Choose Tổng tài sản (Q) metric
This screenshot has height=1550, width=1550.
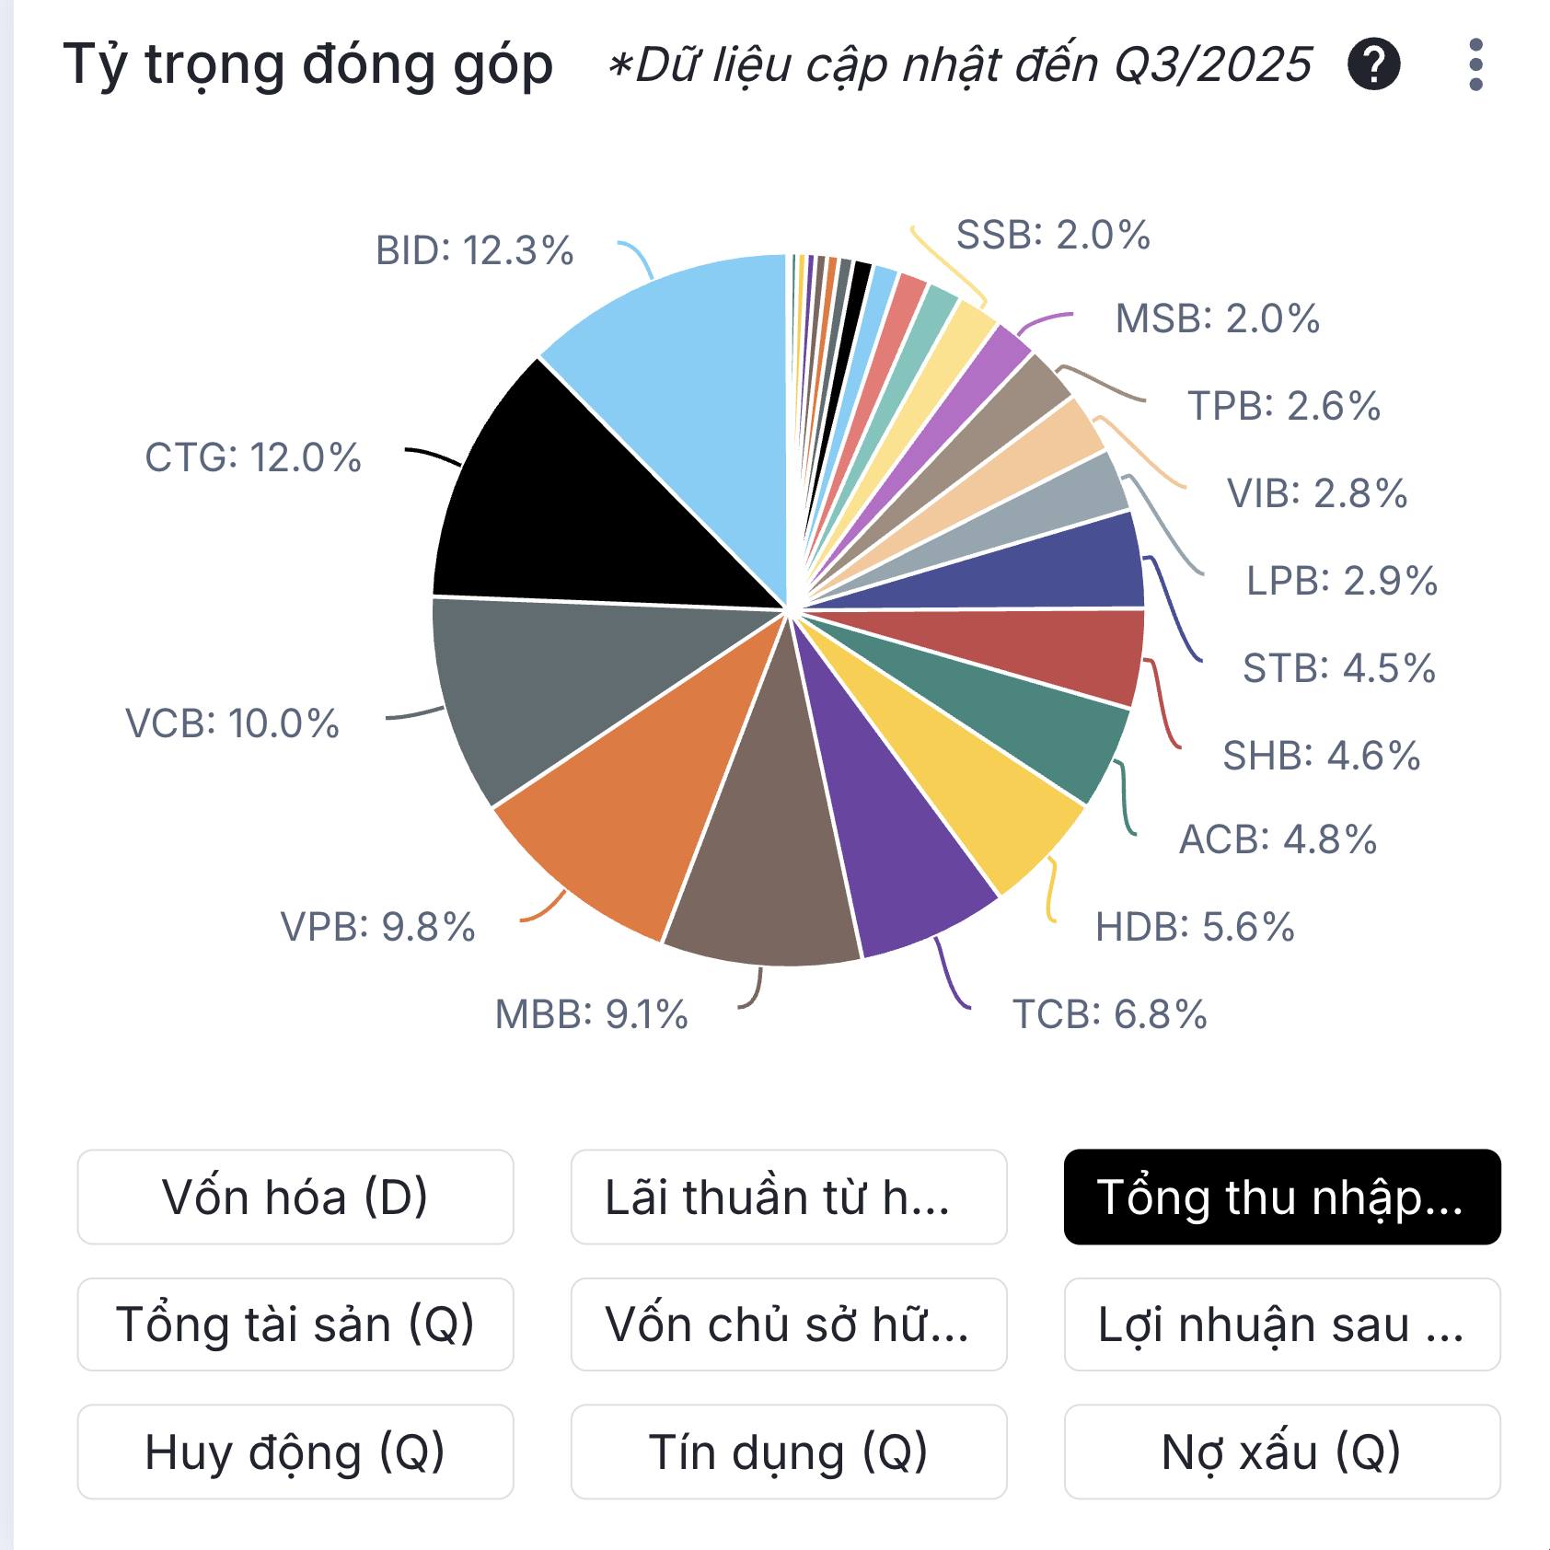295,1324
